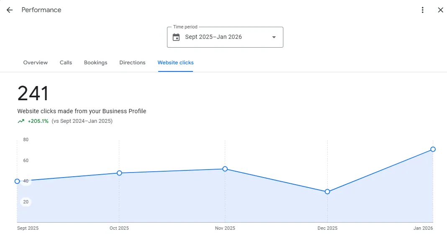Click the 'Sept 2025' axis label
This screenshot has width=447, height=241.
click(28, 228)
